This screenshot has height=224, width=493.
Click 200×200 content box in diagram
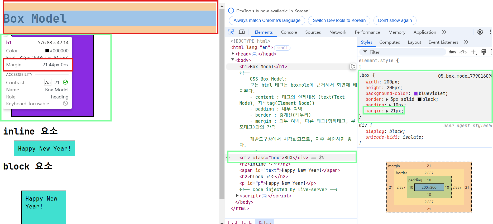coord(429,187)
